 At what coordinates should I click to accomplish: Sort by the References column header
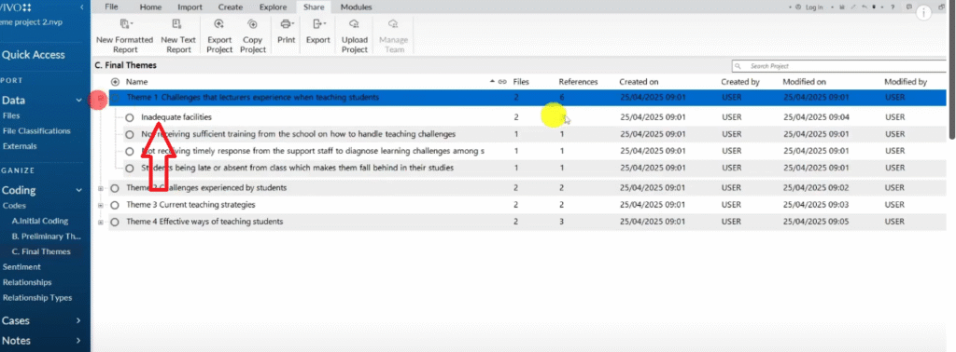578,81
